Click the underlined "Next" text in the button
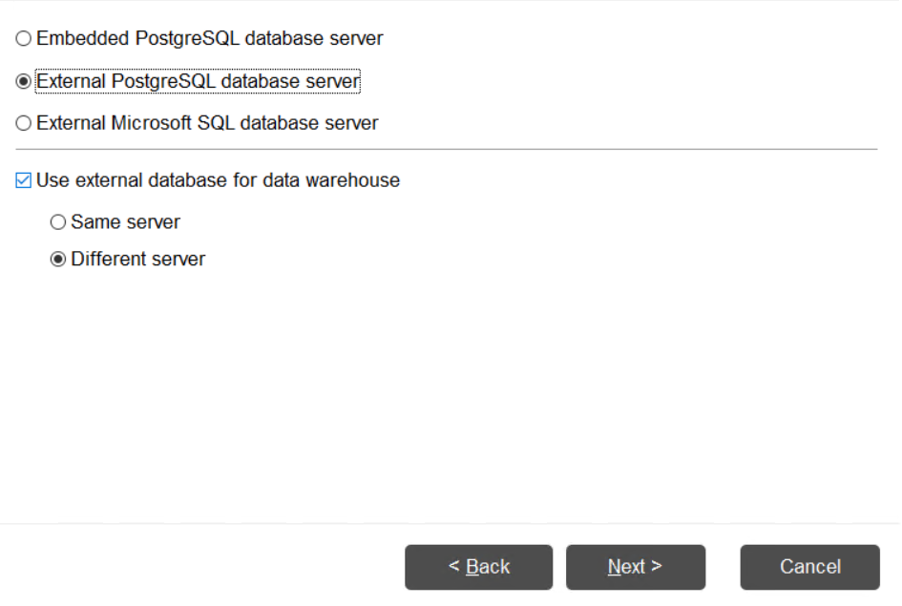Screen dimensions: 902x606 (x=627, y=567)
